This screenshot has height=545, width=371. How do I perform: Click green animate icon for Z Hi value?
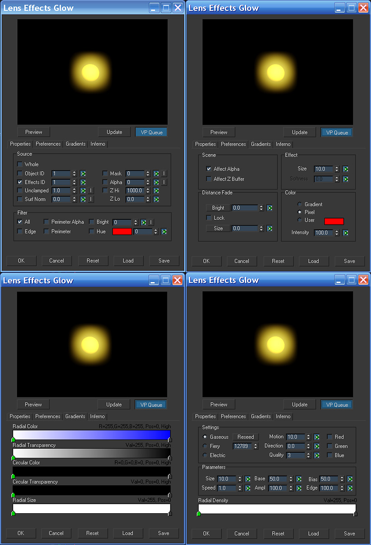(x=156, y=191)
